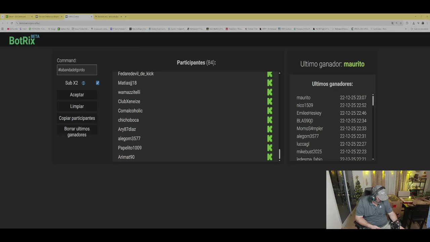The height and width of the screenshot is (242, 430).
Task: Click the Kick icon beside Matiasjj18
Action: coord(270,83)
